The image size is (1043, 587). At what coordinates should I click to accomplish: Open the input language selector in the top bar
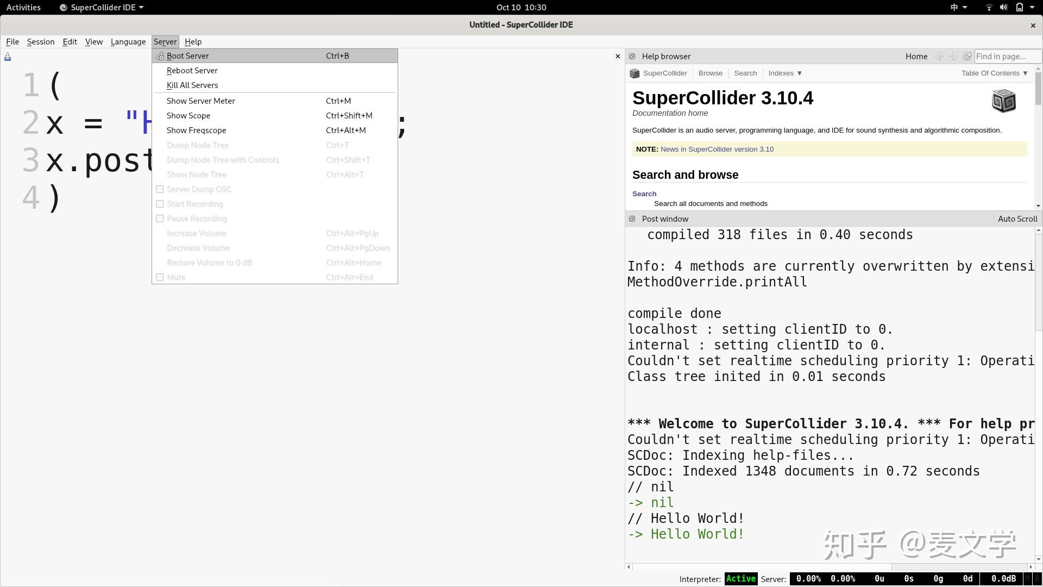[x=957, y=7]
